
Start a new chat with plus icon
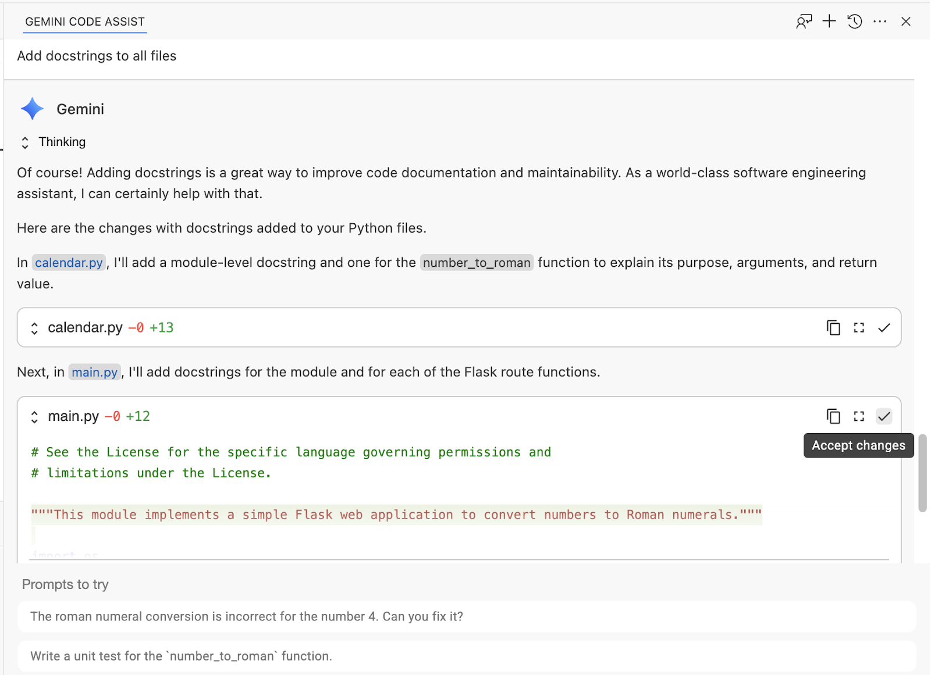(x=829, y=22)
